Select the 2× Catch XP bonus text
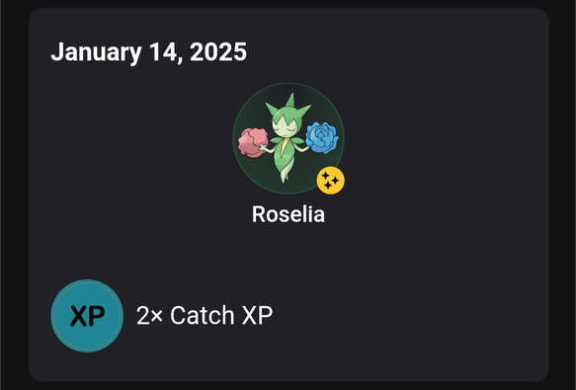 tap(205, 315)
